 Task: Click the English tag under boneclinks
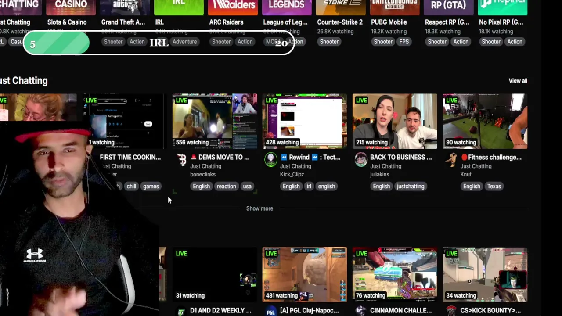(x=201, y=186)
